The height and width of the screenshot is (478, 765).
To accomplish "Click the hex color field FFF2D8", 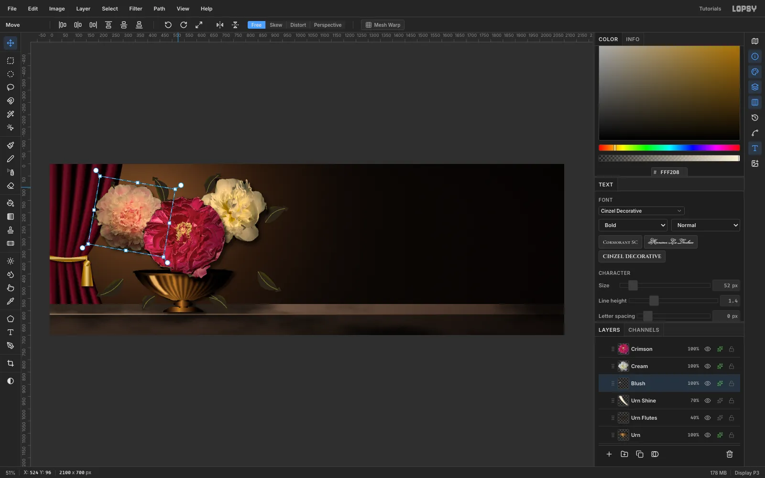I will (669, 172).
